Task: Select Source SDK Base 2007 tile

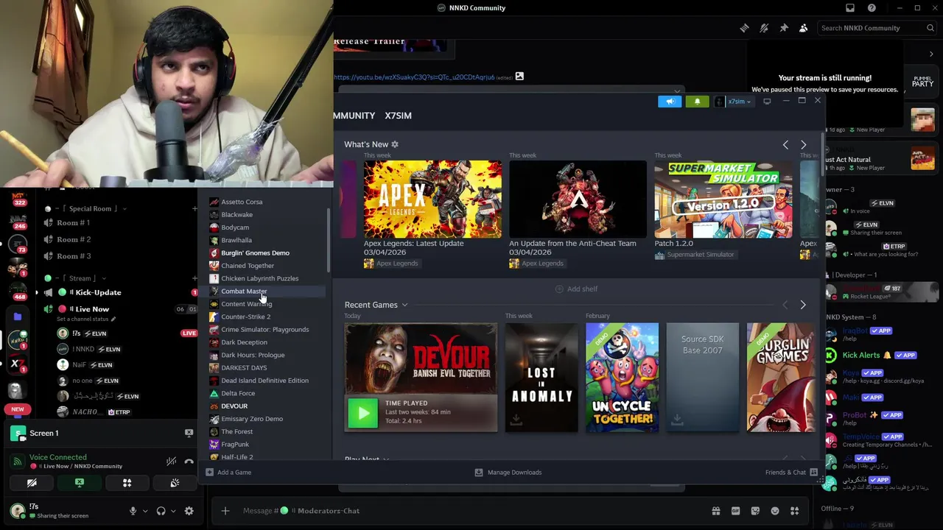Action: click(702, 377)
